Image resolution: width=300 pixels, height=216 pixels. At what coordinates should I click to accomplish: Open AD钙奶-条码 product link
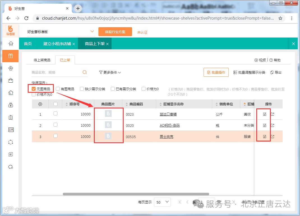pos(170,126)
